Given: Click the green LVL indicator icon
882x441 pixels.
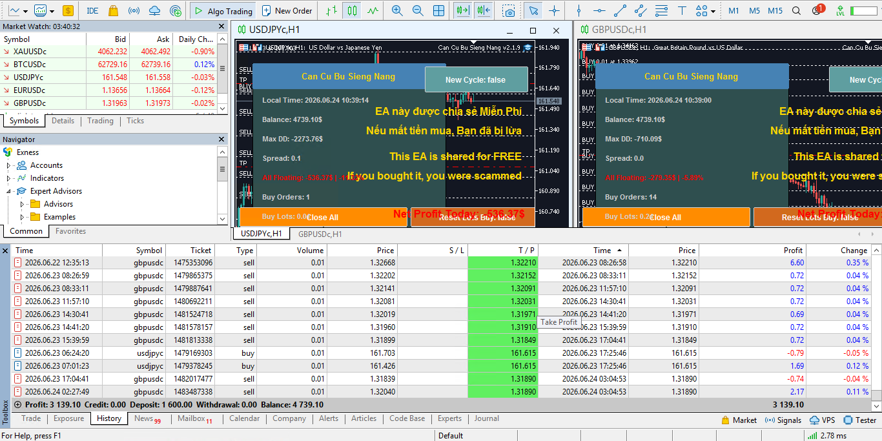Looking at the screenshot, I should 840,10.
